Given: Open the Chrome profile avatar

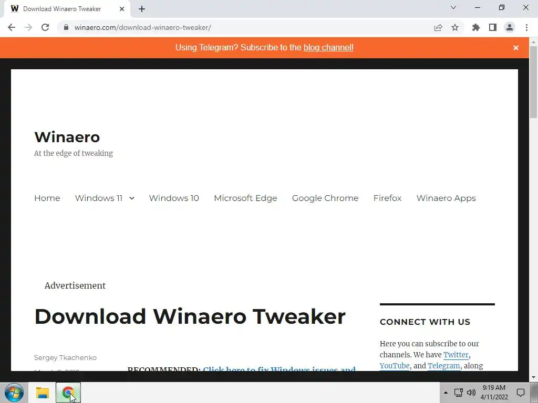Looking at the screenshot, I should tap(510, 27).
